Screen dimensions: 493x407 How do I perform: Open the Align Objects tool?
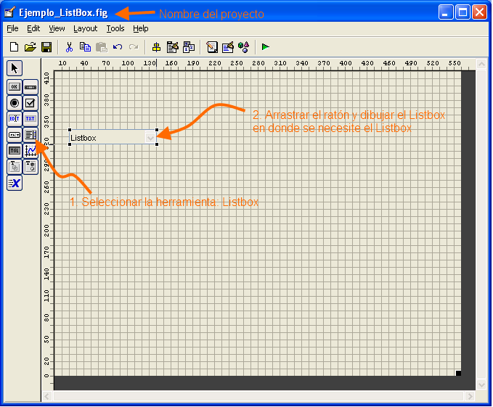tap(156, 47)
